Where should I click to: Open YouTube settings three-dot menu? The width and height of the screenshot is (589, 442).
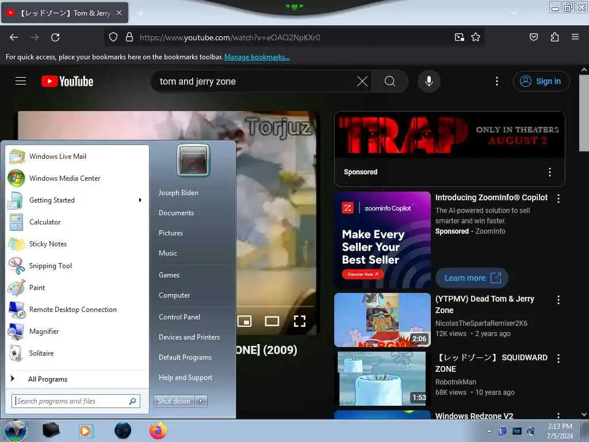click(x=496, y=81)
